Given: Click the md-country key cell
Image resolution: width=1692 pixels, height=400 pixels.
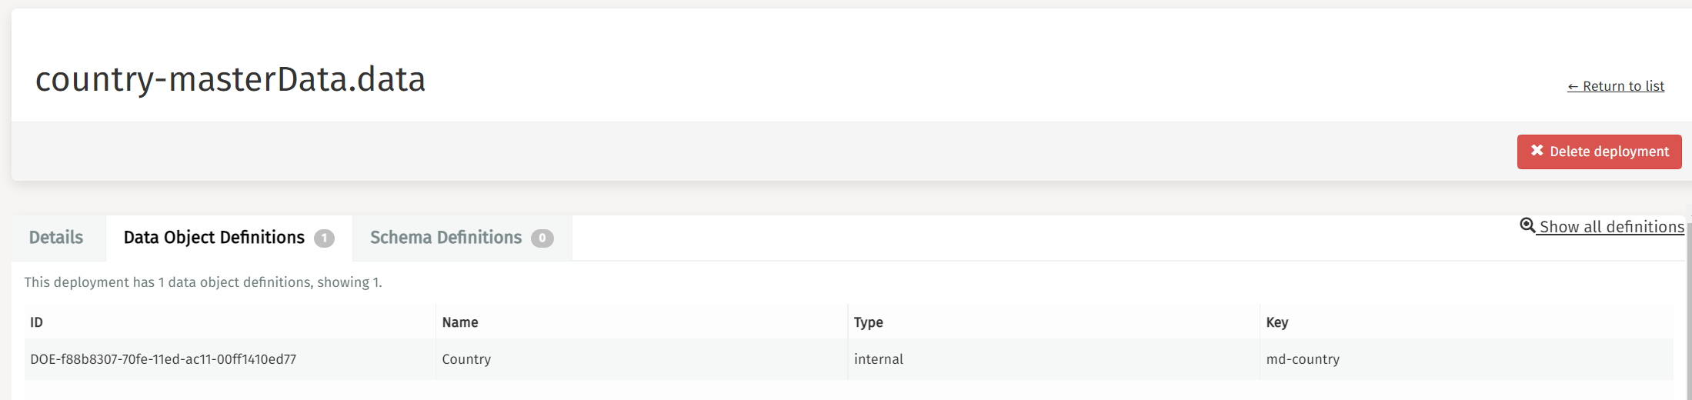Looking at the screenshot, I should (x=1303, y=359).
